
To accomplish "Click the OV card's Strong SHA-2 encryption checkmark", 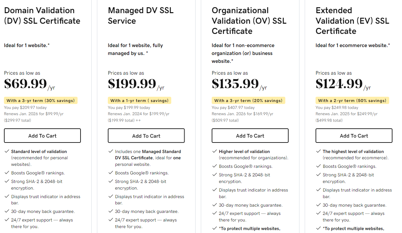I will (215, 175).
